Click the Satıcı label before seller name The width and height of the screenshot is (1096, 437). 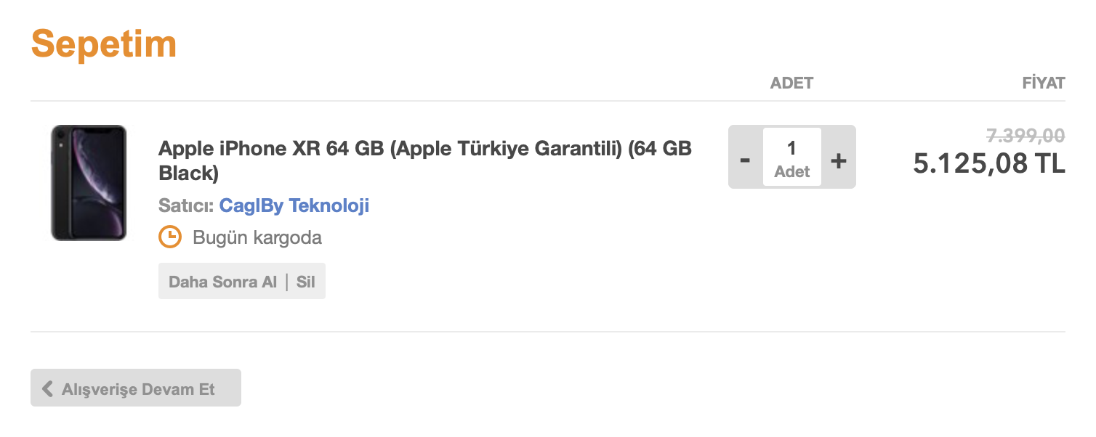[x=186, y=206]
